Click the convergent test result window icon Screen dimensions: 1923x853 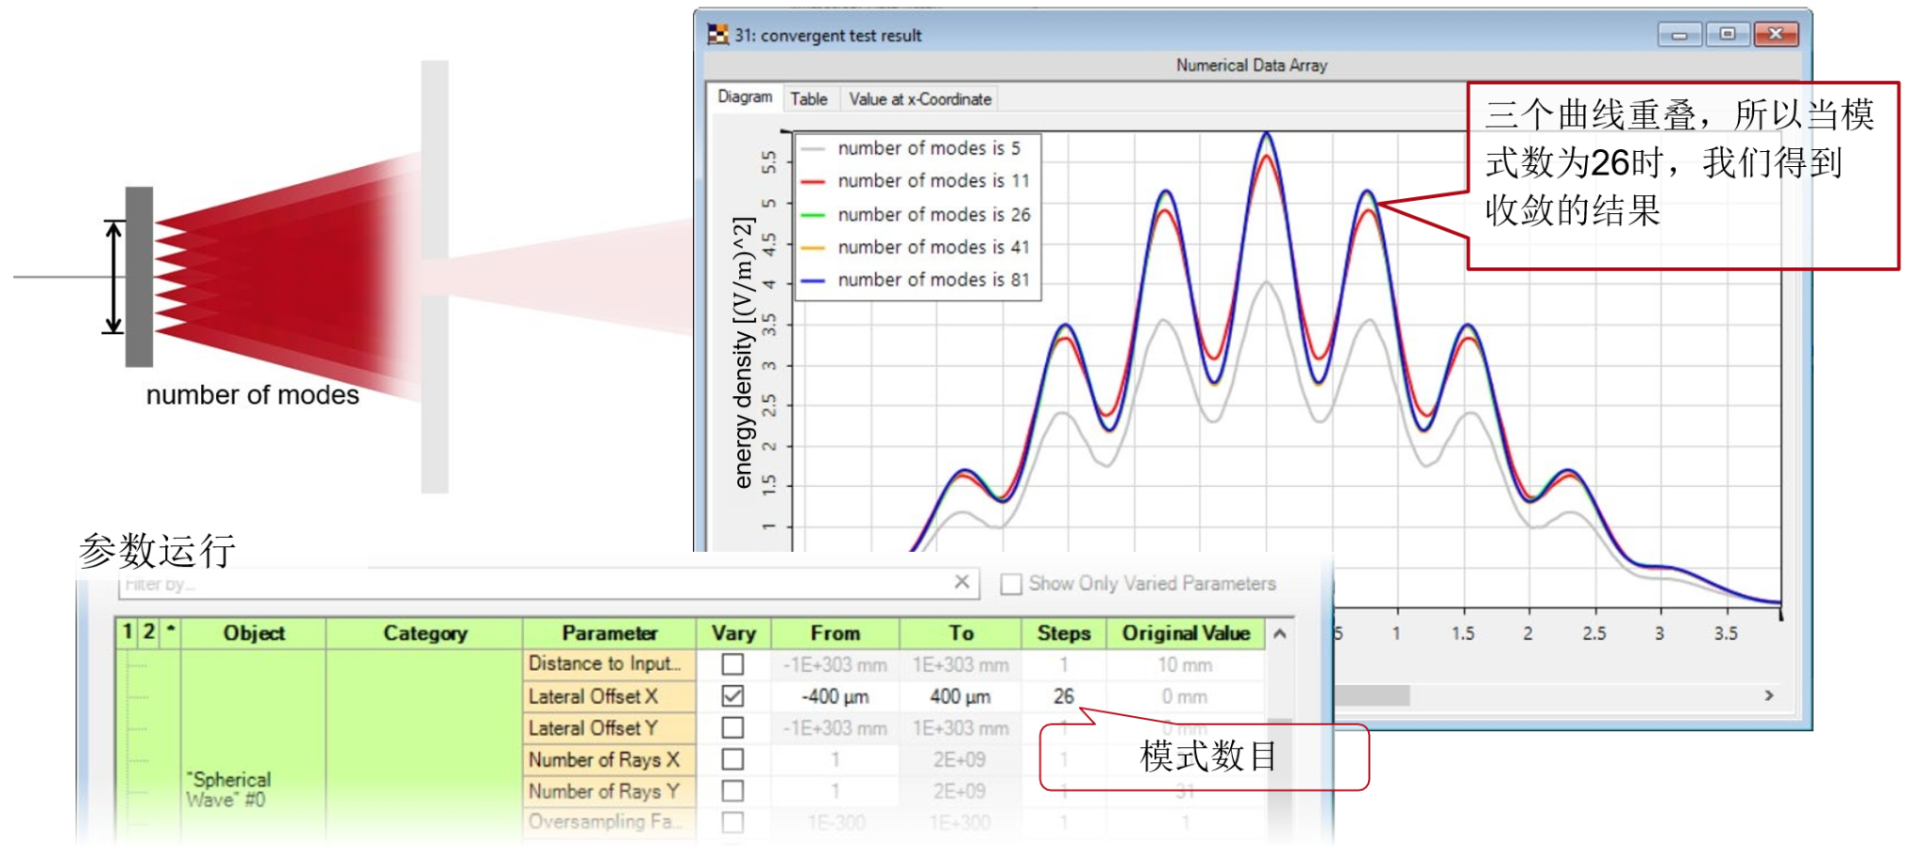[x=717, y=35]
